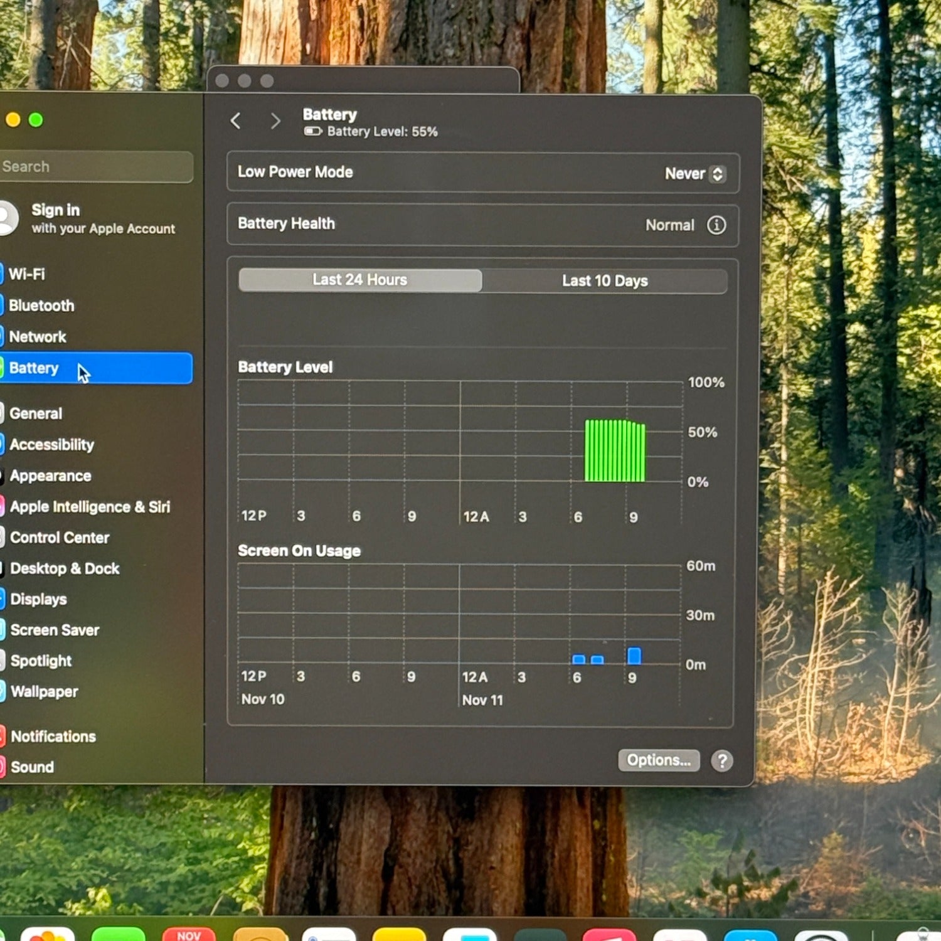The height and width of the screenshot is (941, 941).
Task: Click the Apple Account avatar icon
Action: click(6, 218)
